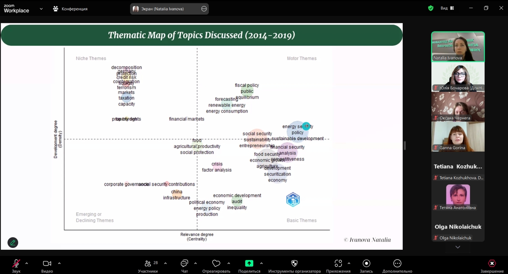
Task: Start camera with the Видео button
Action: (47, 266)
